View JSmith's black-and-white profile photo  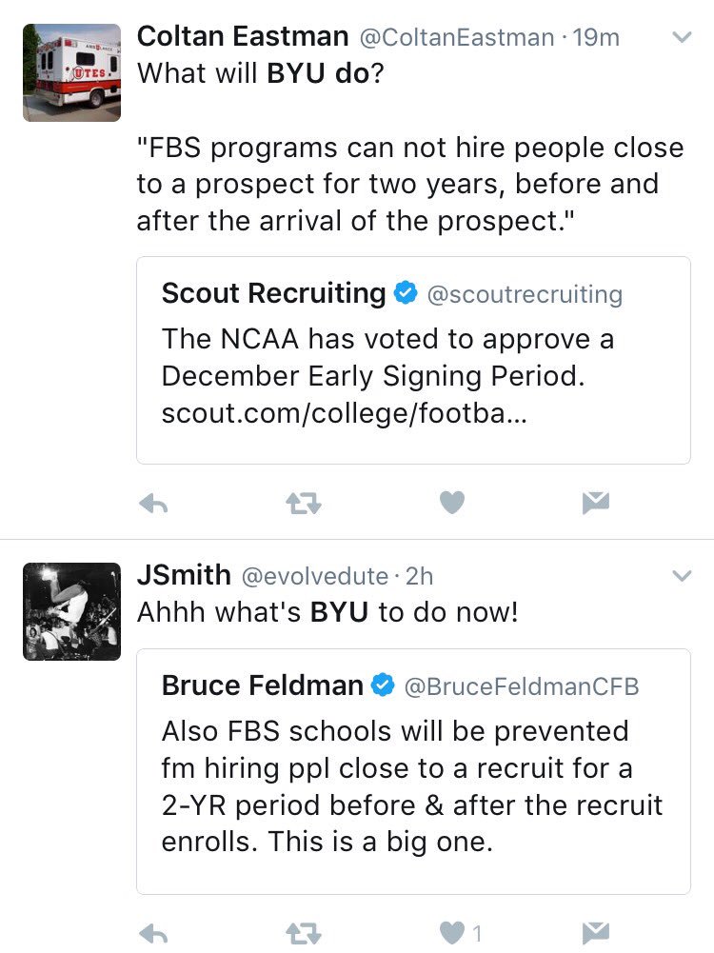point(71,611)
